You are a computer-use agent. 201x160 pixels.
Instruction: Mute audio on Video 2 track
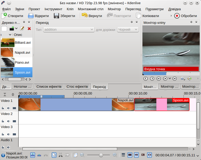(x=8, y=121)
